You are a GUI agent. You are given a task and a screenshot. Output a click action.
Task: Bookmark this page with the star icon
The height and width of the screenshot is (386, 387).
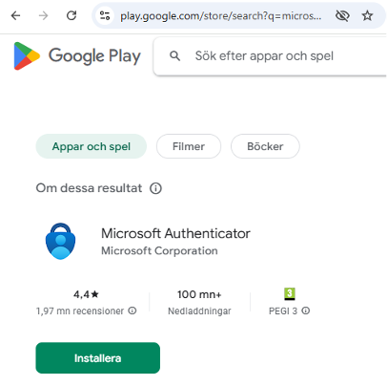[x=367, y=15]
